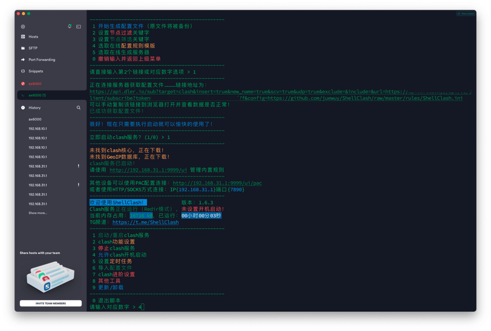
Task: Click the Share session button
Action: 465,13
